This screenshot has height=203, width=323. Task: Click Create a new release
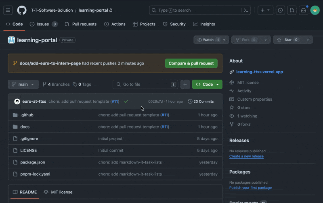246,156
